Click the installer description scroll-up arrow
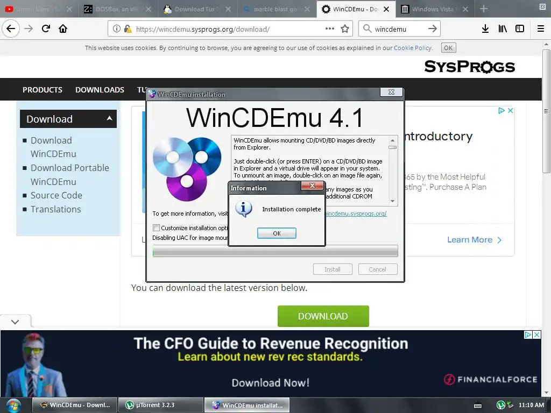The image size is (551, 413). click(x=392, y=140)
